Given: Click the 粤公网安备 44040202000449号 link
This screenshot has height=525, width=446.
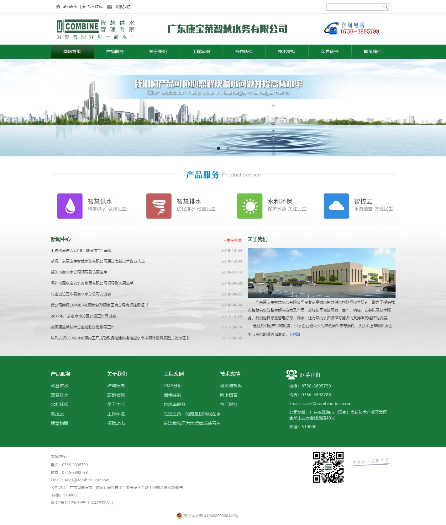Looking at the screenshot, I should 211,516.
